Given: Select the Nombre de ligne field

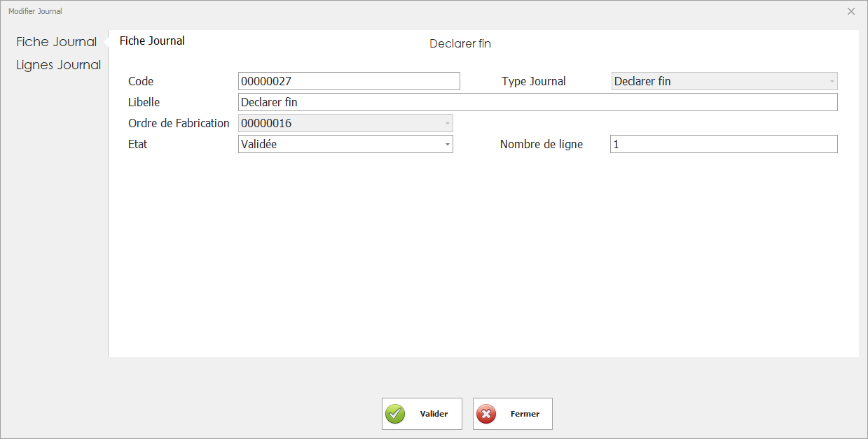Looking at the screenshot, I should click(x=723, y=144).
